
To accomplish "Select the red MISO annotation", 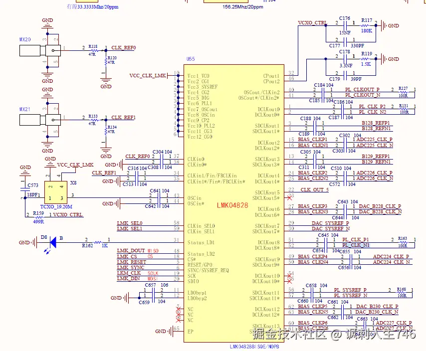I will (153, 251).
